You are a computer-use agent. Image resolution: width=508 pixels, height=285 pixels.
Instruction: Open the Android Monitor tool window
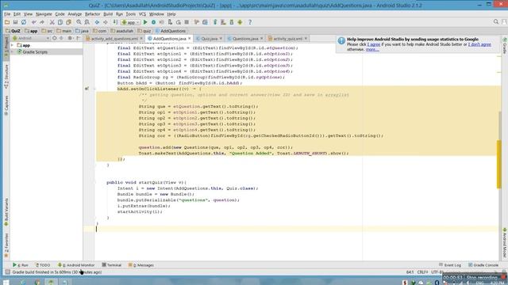pyautogui.click(x=76, y=265)
